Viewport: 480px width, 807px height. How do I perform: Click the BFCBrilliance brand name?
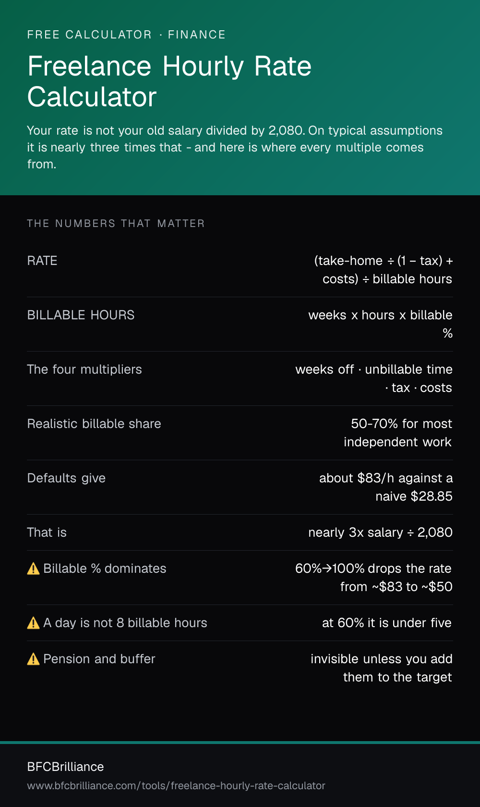pyautogui.click(x=65, y=767)
